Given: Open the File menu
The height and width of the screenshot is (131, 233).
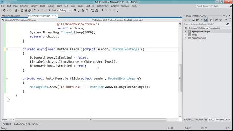Looking at the screenshot, I should click(x=3, y=6).
